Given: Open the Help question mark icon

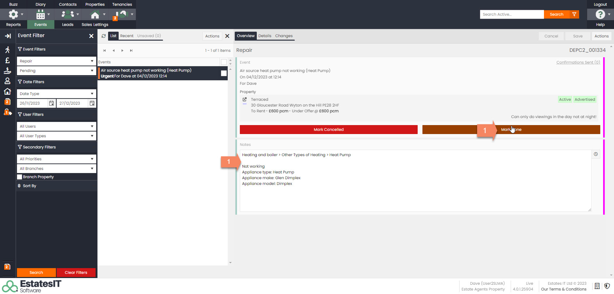Looking at the screenshot, I should pos(600,14).
